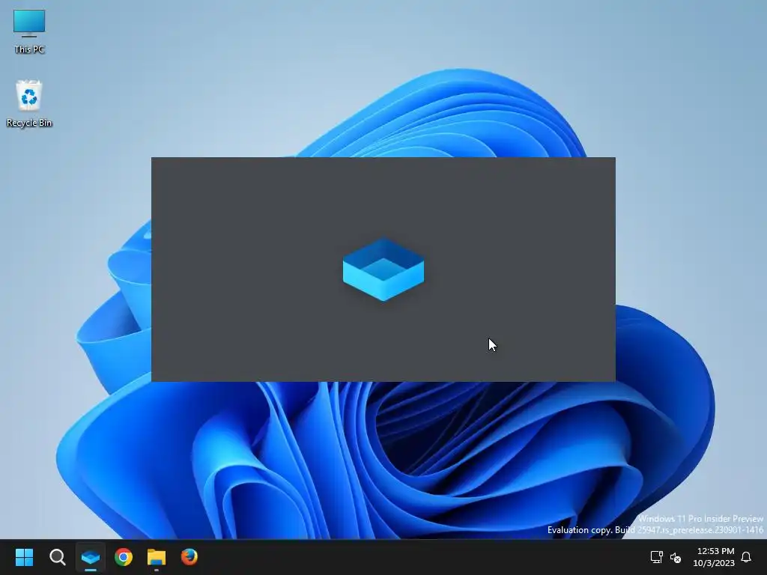Click the Windows Sandbox splash logo

tap(383, 270)
